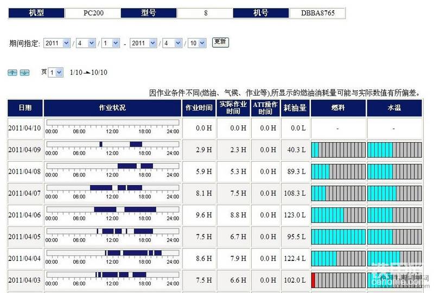Click the 燃料 column header
Image resolution: width=434 pixels, height=293 pixels.
pyautogui.click(x=338, y=108)
